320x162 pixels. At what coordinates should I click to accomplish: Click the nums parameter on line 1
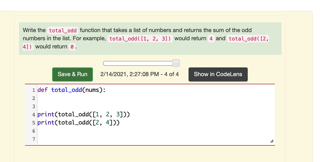[92, 90]
